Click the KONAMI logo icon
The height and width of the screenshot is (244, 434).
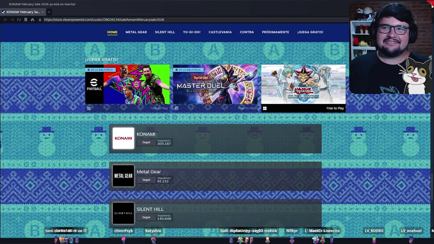click(123, 138)
